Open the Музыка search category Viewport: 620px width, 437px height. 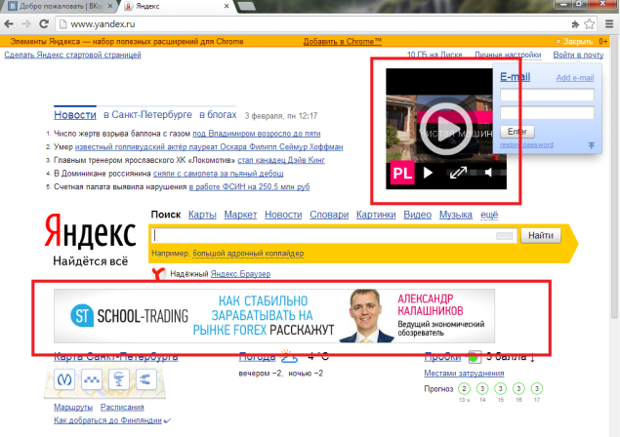(456, 215)
